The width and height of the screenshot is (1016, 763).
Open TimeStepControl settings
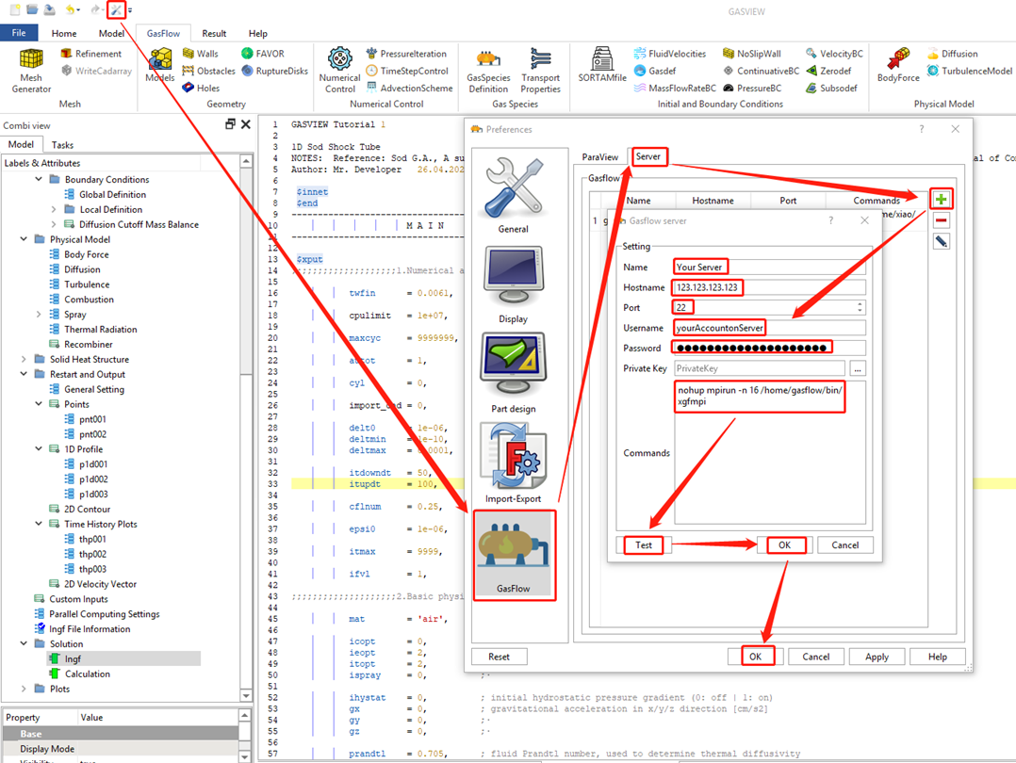(407, 71)
